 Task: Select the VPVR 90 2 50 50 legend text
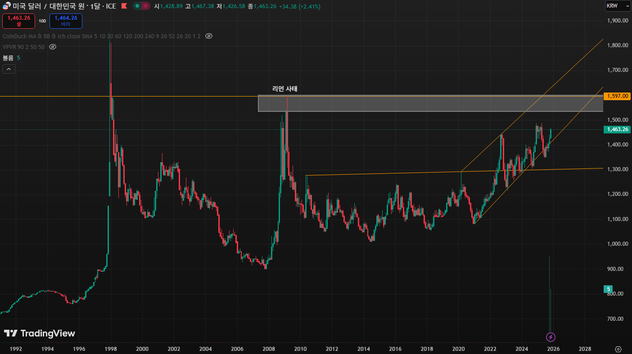tap(23, 47)
